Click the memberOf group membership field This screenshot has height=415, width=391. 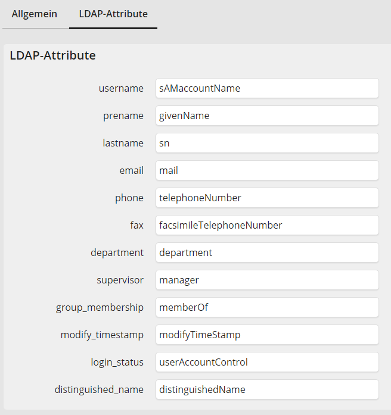pyautogui.click(x=267, y=307)
